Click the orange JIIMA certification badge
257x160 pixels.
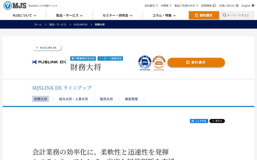(159, 63)
